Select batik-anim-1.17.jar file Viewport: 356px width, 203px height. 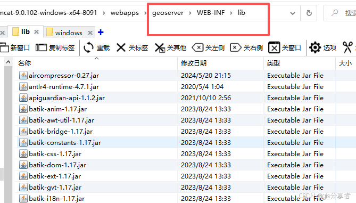click(57, 109)
